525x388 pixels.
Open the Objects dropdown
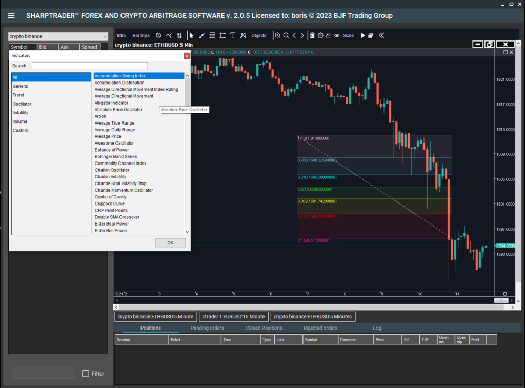coord(259,35)
